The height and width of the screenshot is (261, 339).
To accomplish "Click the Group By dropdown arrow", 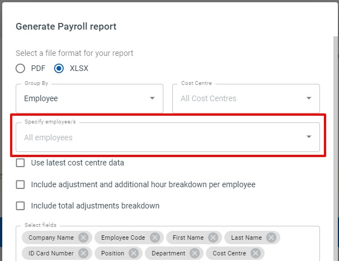I will tap(152, 98).
